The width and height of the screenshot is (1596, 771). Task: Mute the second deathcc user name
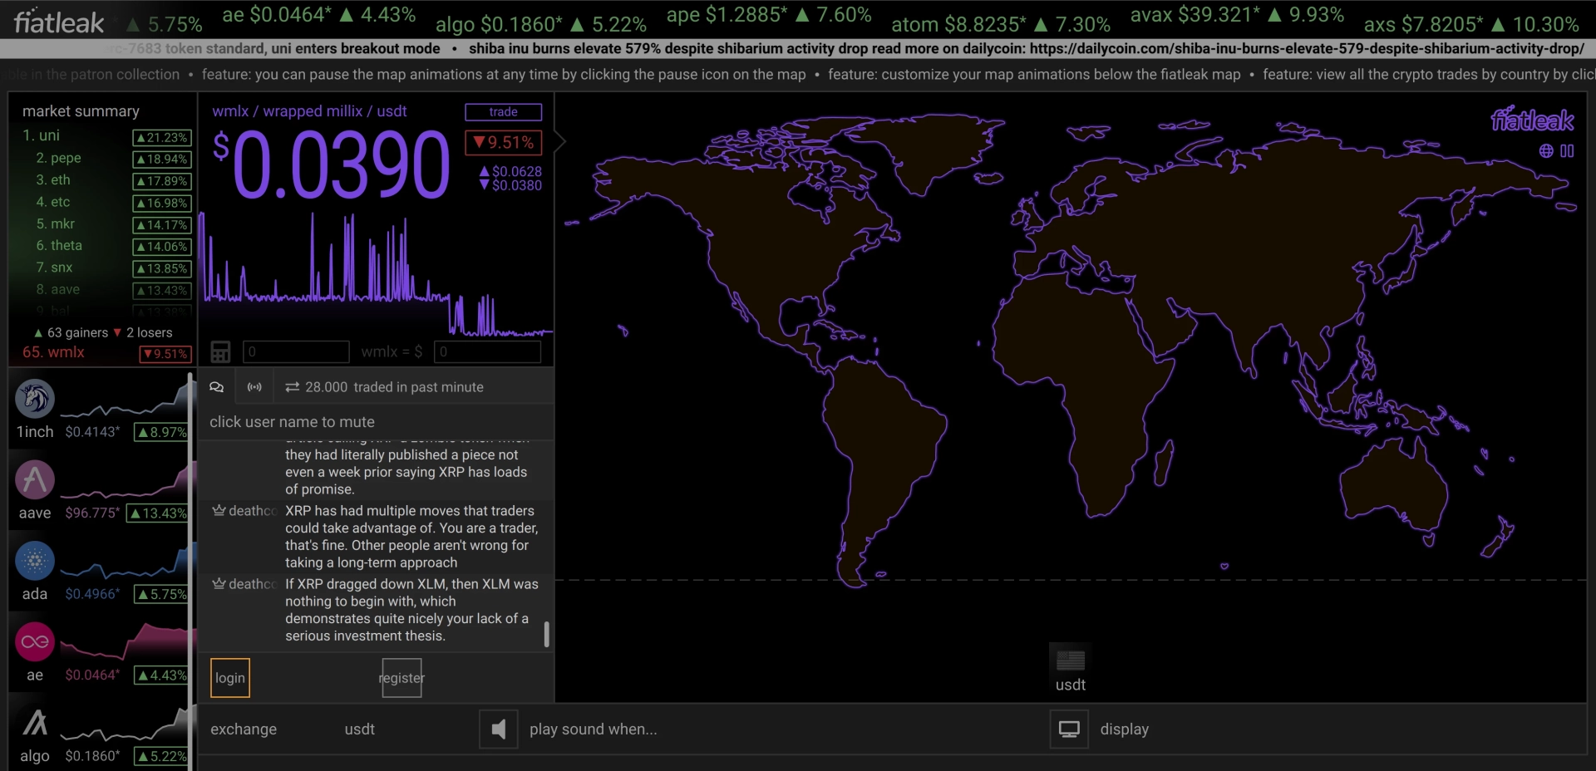click(253, 583)
